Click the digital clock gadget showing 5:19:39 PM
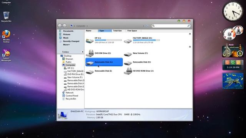Viewport: 246px width, 138px height. 233,67
